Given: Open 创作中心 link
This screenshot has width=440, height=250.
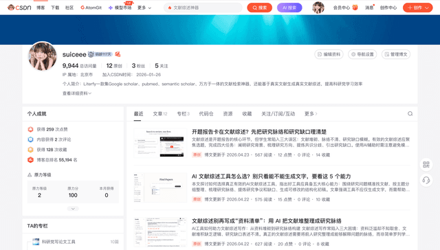Looking at the screenshot, I should point(388,8).
